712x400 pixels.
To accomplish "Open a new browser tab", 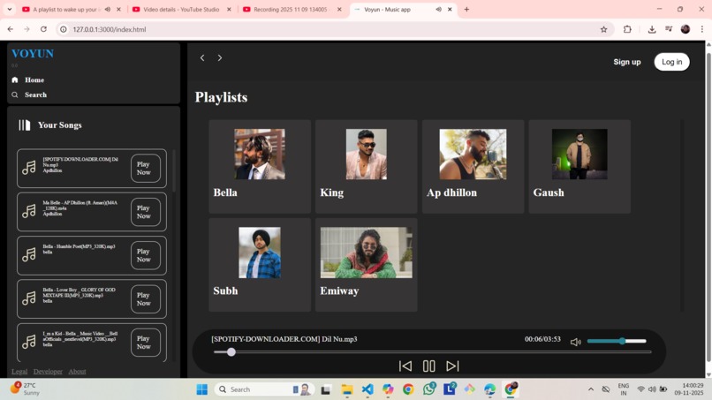I will (466, 9).
